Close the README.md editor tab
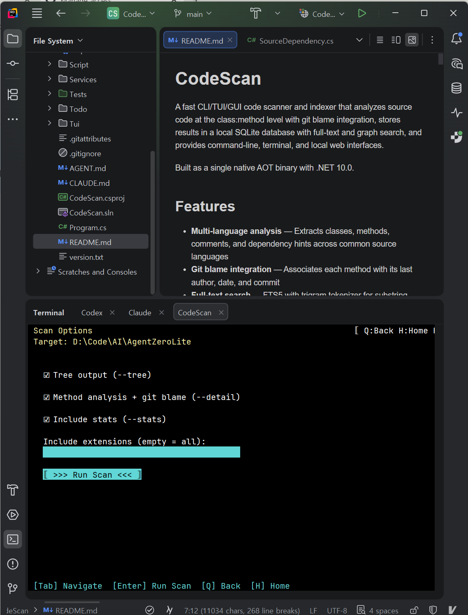 pyautogui.click(x=230, y=40)
